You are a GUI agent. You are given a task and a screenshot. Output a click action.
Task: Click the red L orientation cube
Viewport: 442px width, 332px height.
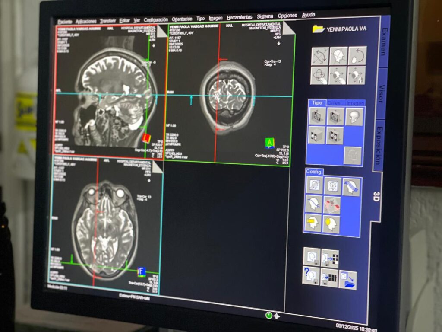146,138
